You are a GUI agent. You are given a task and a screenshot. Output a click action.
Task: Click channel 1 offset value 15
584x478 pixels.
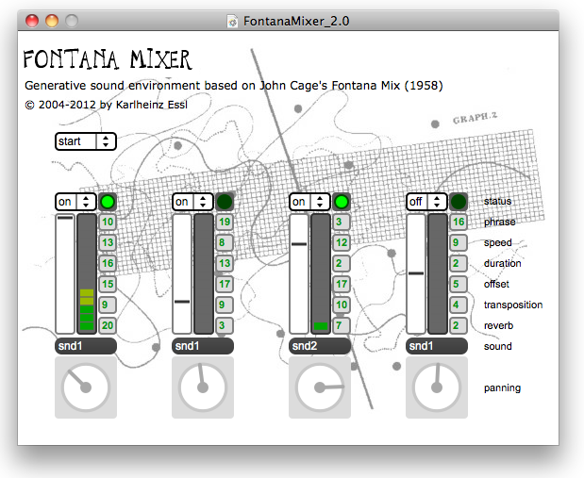click(108, 284)
